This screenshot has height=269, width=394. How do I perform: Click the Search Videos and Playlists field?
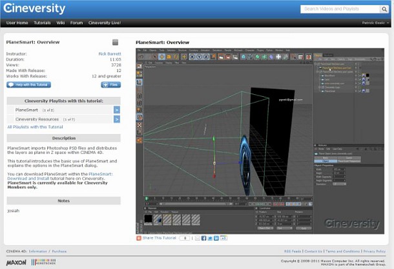click(340, 9)
